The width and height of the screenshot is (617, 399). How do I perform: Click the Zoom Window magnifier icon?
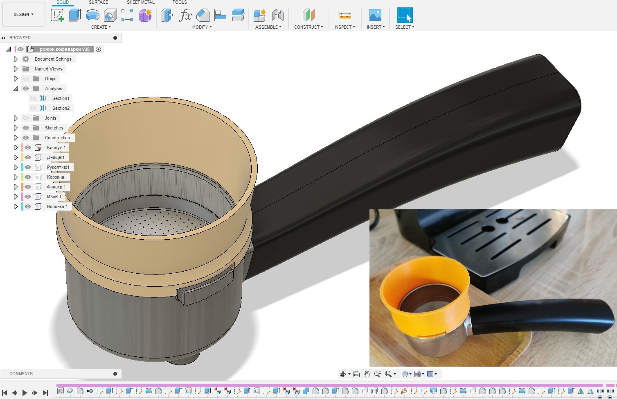388,374
